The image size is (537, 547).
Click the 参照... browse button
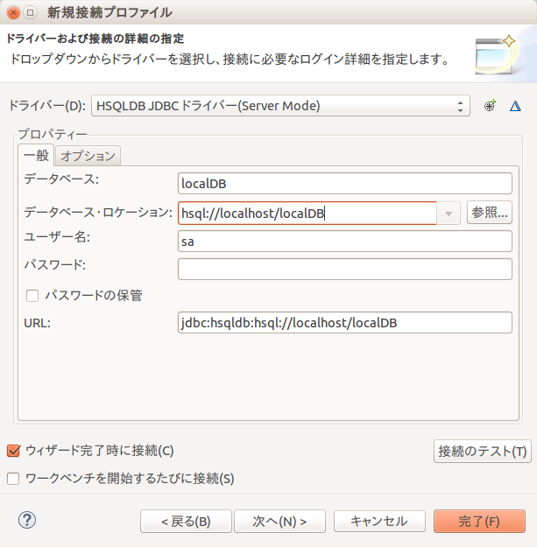point(490,213)
